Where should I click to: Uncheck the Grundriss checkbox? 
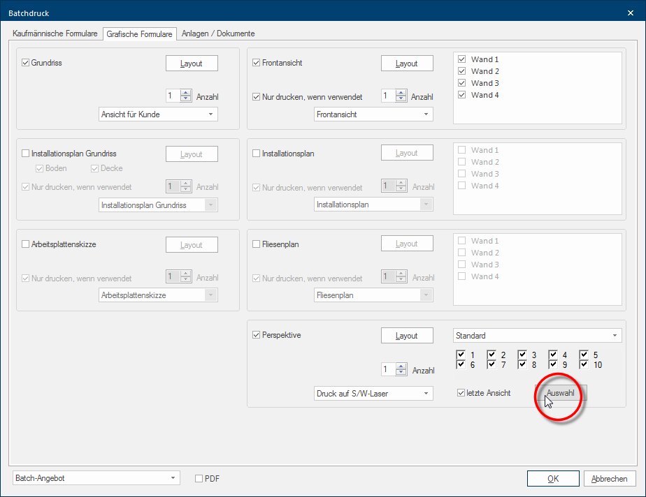(26, 63)
